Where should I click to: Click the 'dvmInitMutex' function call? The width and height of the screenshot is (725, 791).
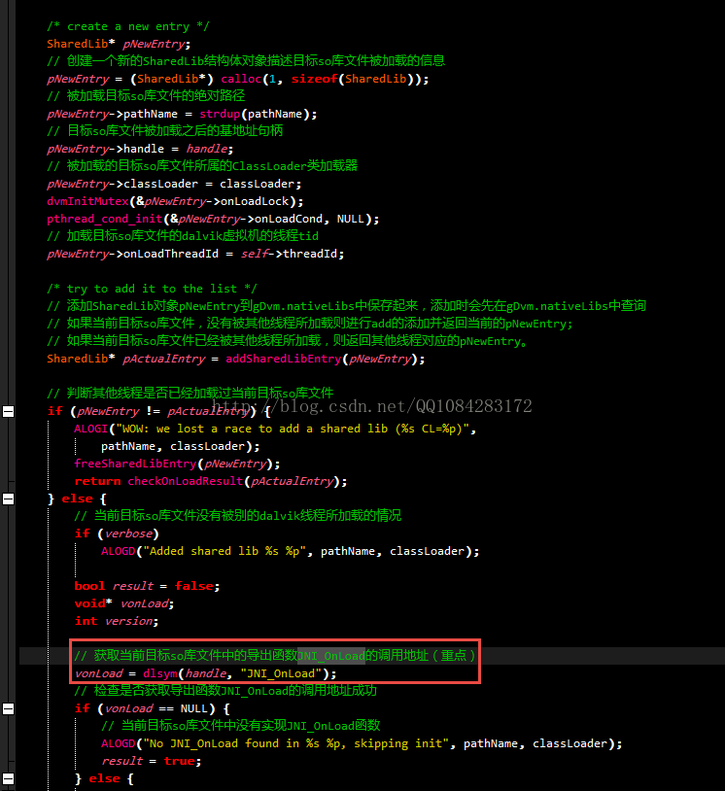coord(87,201)
